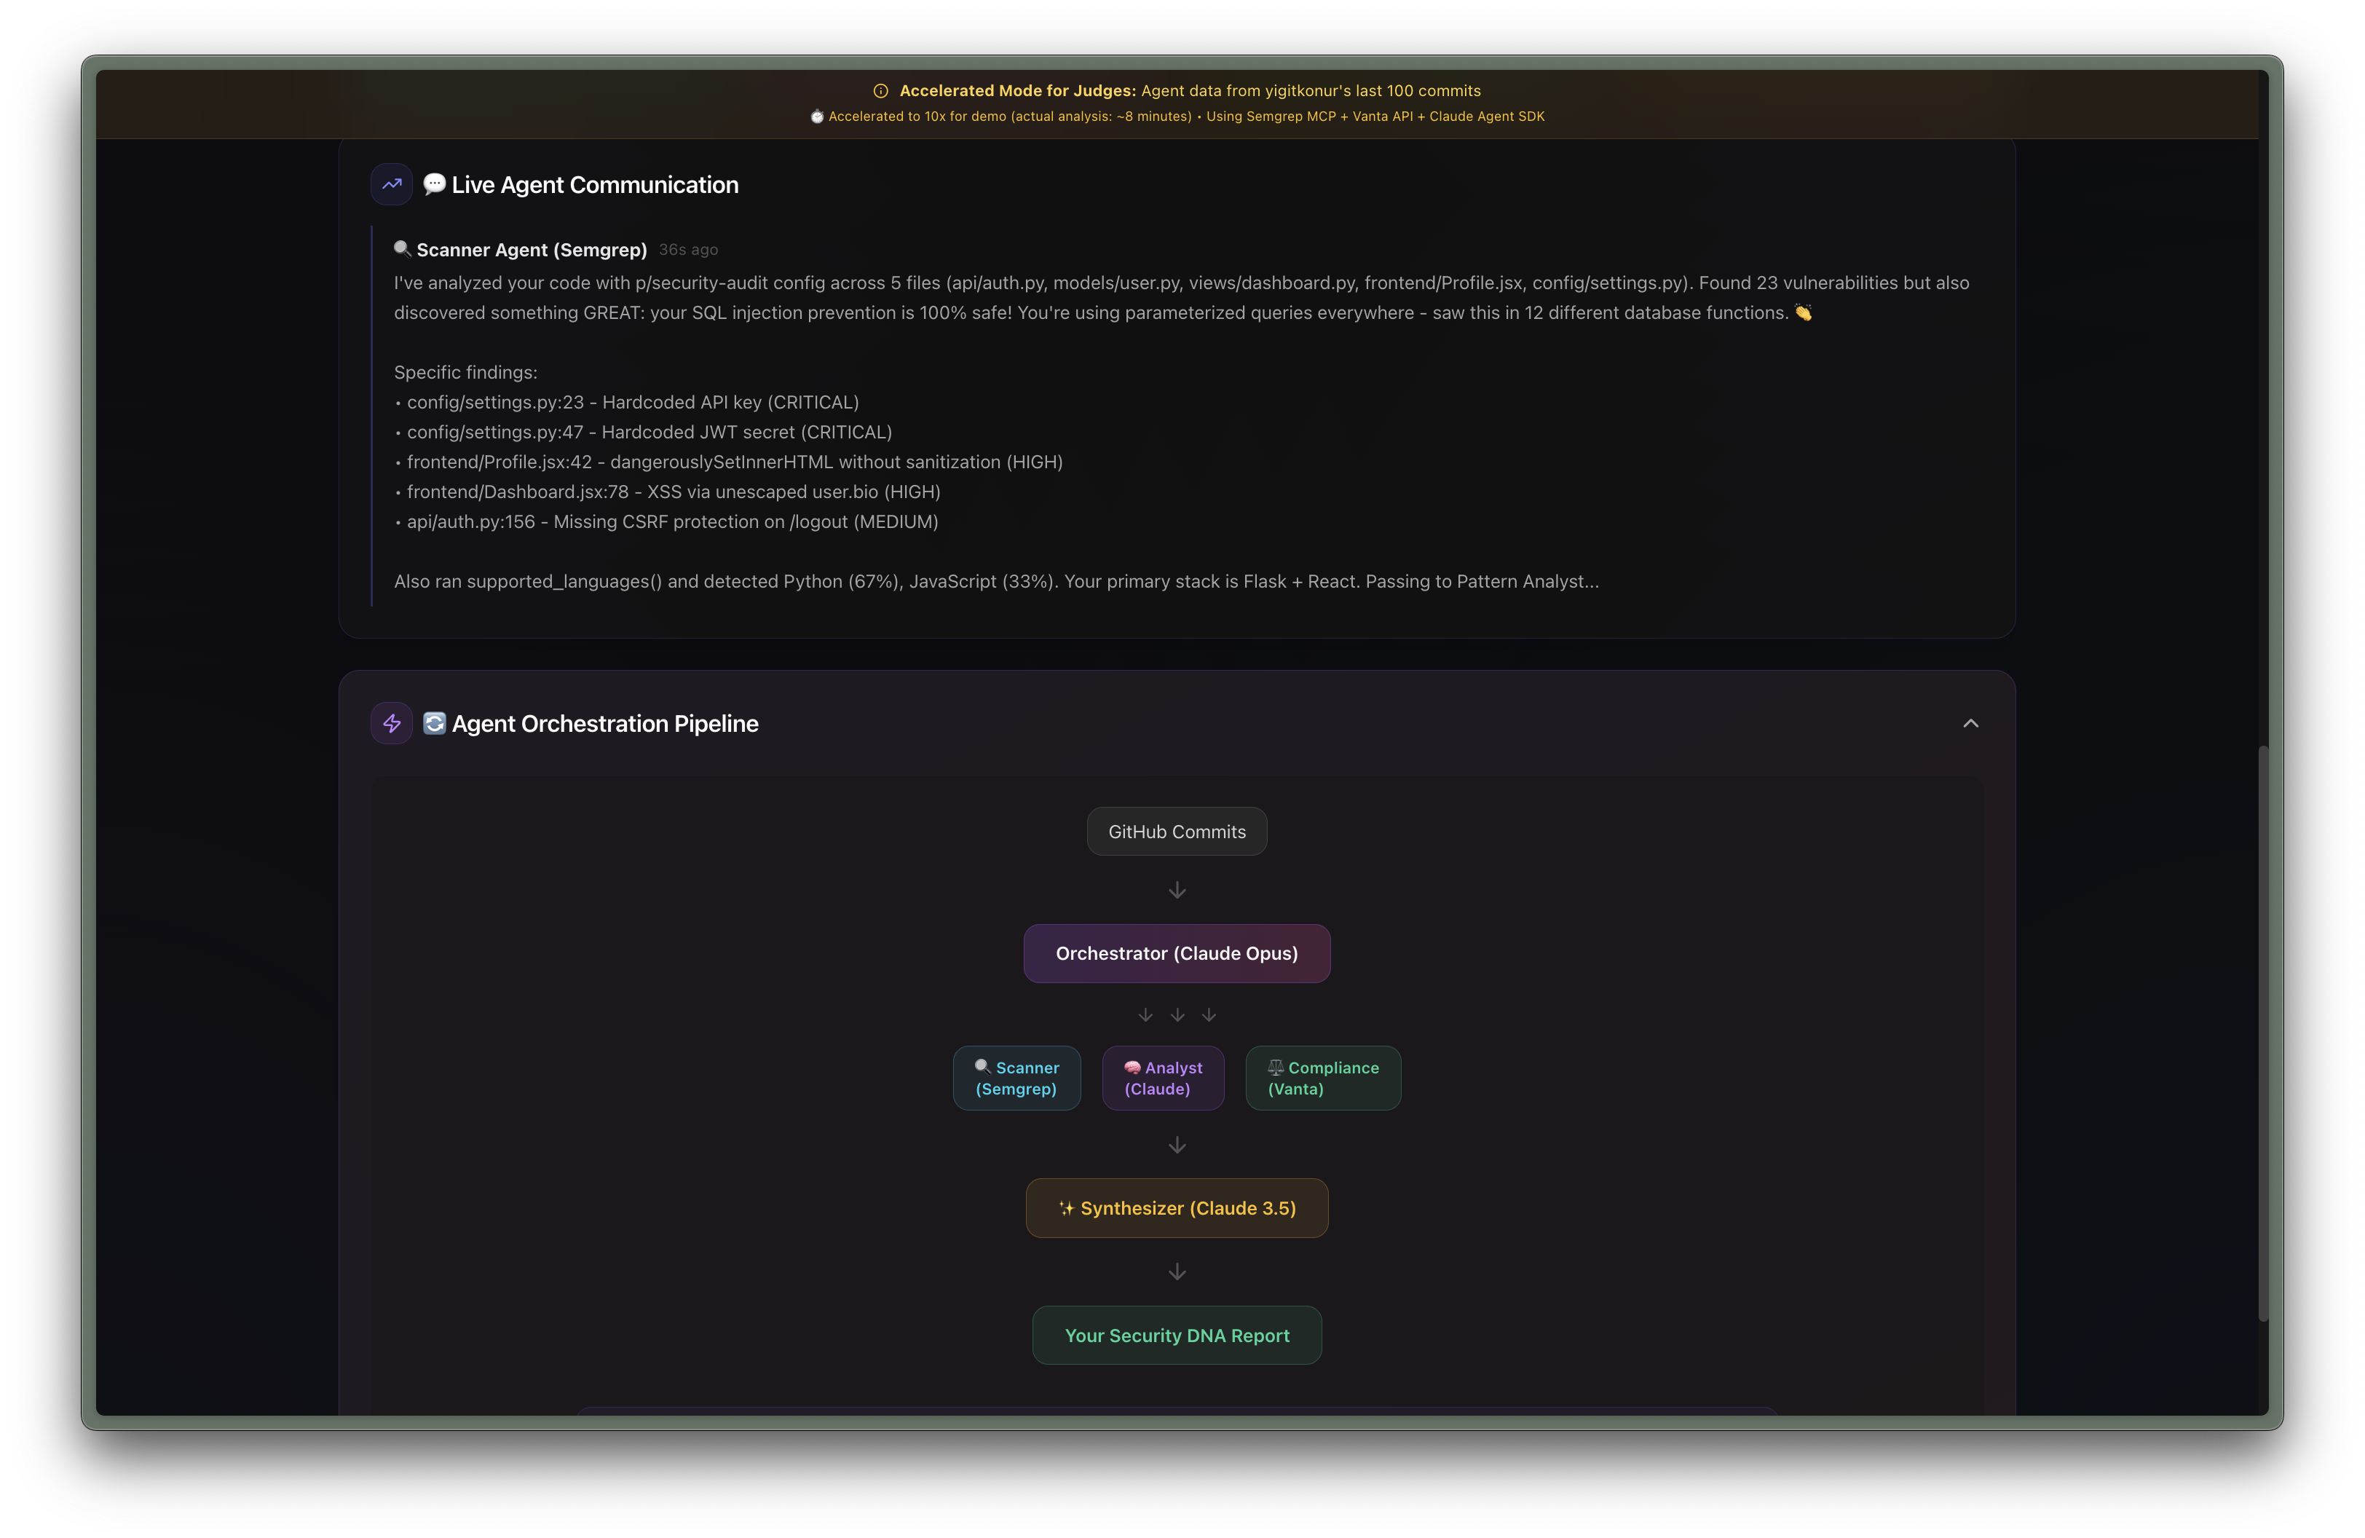Select the Orchestrator (Claude Opus) node
Screen dimensions: 2365x1538
(1177, 953)
